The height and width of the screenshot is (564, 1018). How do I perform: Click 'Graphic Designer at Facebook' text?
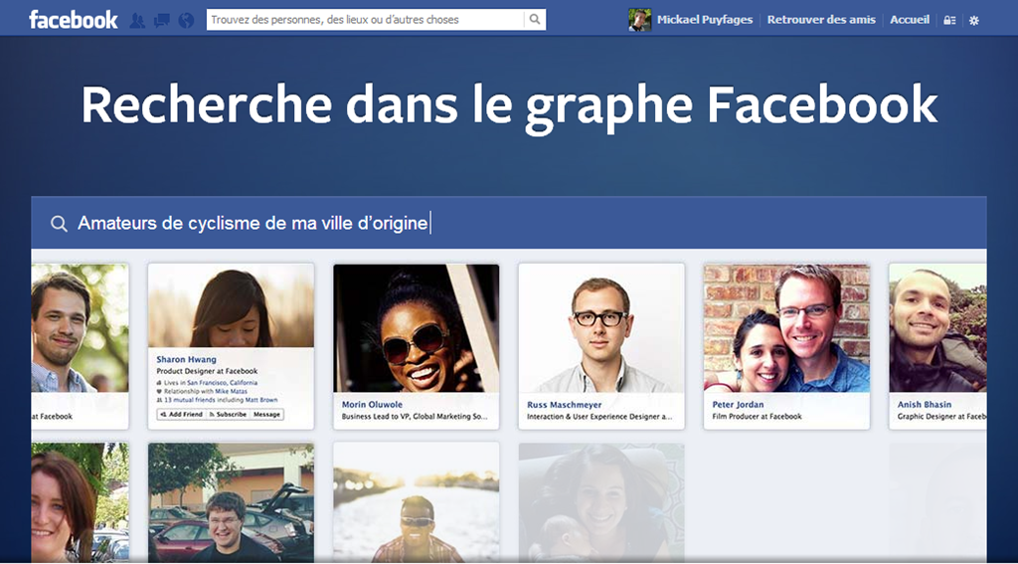(x=942, y=417)
